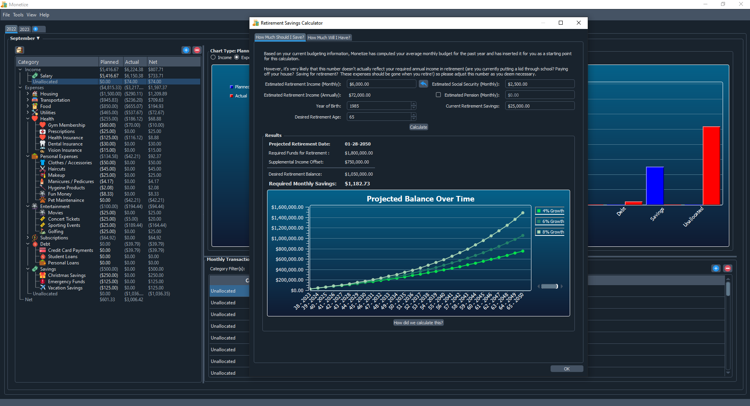Open the September month dropdown
This screenshot has width=750, height=406.
[x=25, y=38]
